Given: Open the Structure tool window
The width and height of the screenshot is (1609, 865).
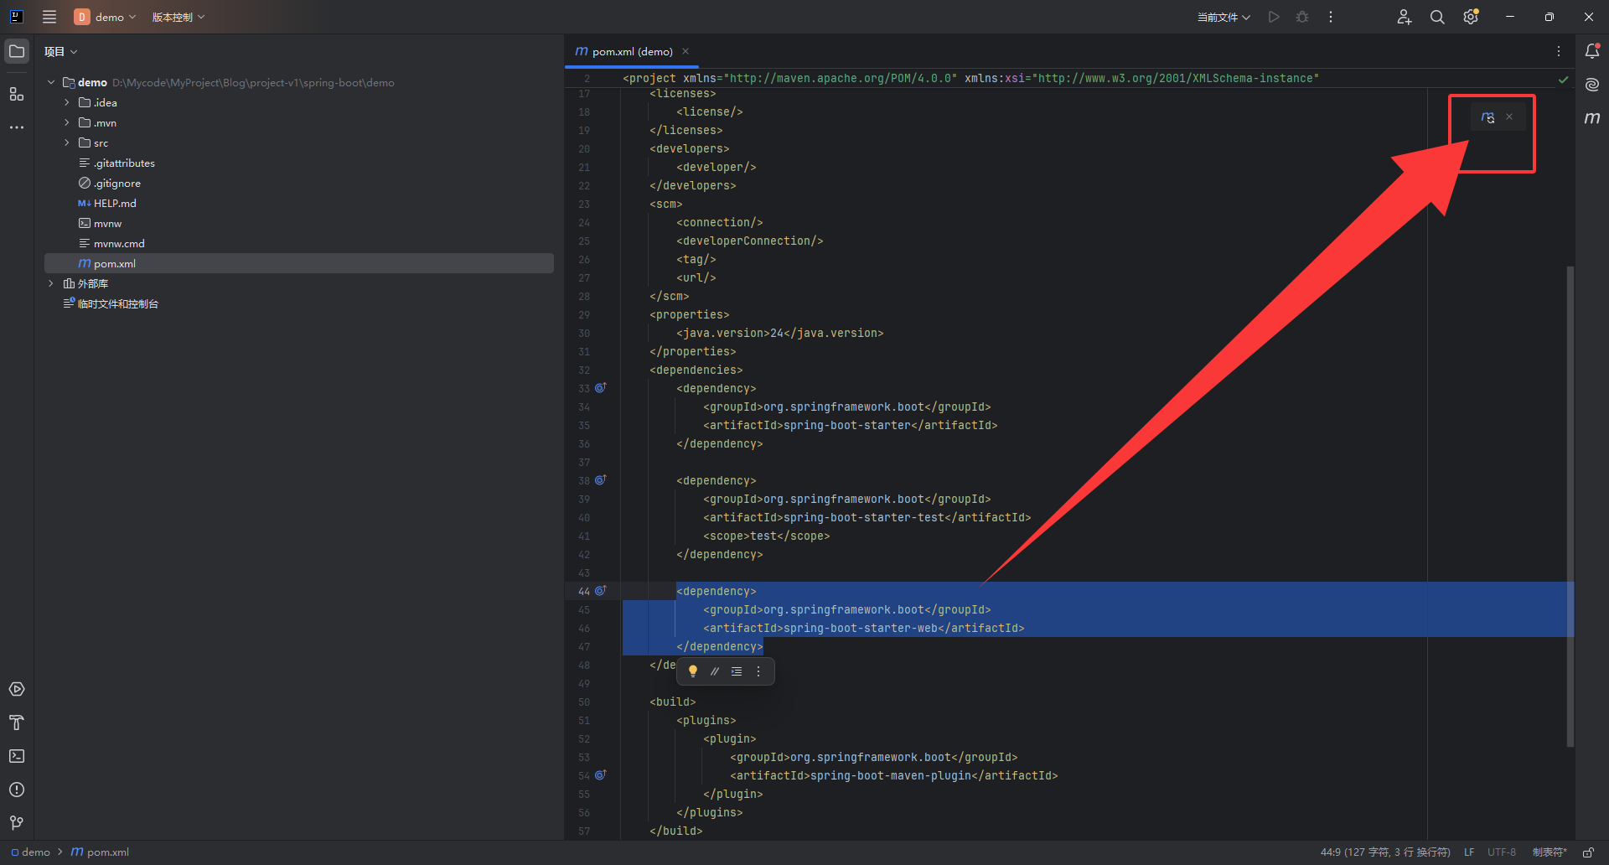Looking at the screenshot, I should tap(17, 94).
